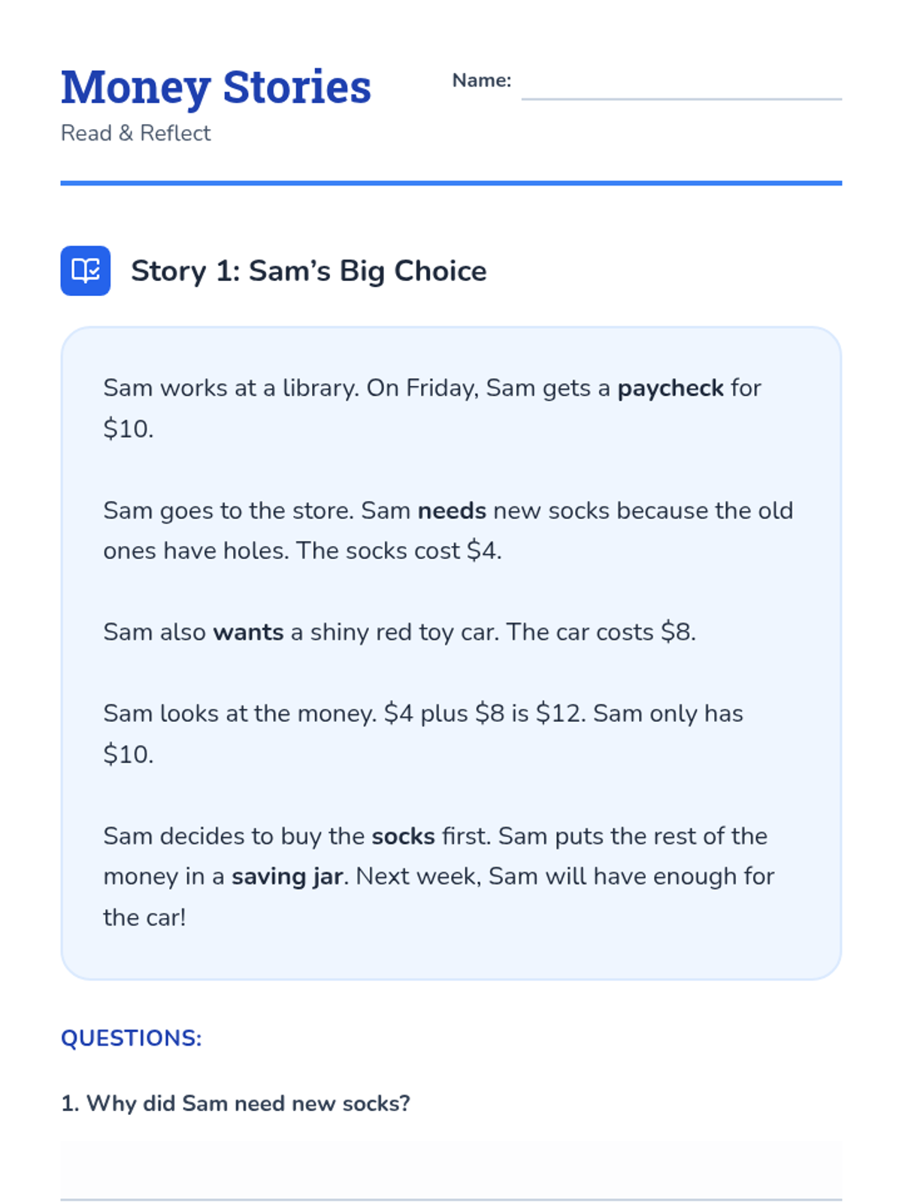This screenshot has height=1202, width=902.
Task: Click the bold word socks
Action: 403,836
